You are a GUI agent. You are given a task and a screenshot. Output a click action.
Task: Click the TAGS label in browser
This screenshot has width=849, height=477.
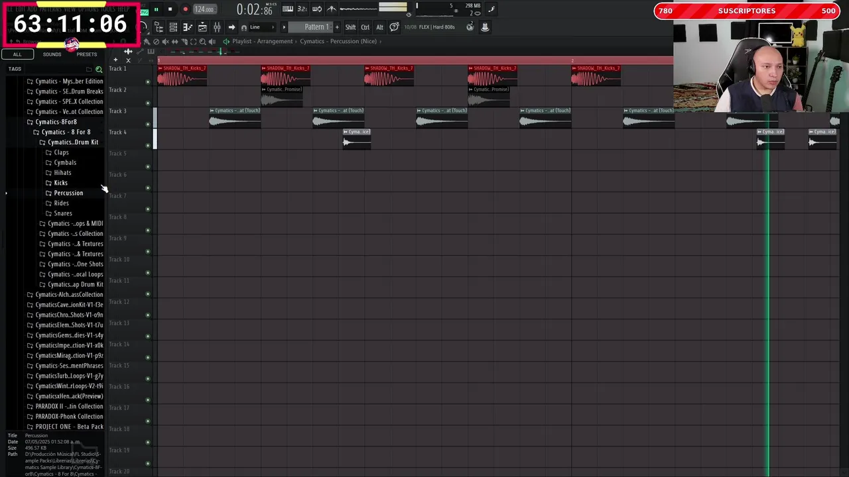[x=15, y=69]
